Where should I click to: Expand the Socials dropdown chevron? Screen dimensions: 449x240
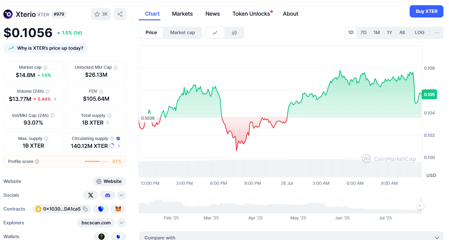(x=121, y=195)
